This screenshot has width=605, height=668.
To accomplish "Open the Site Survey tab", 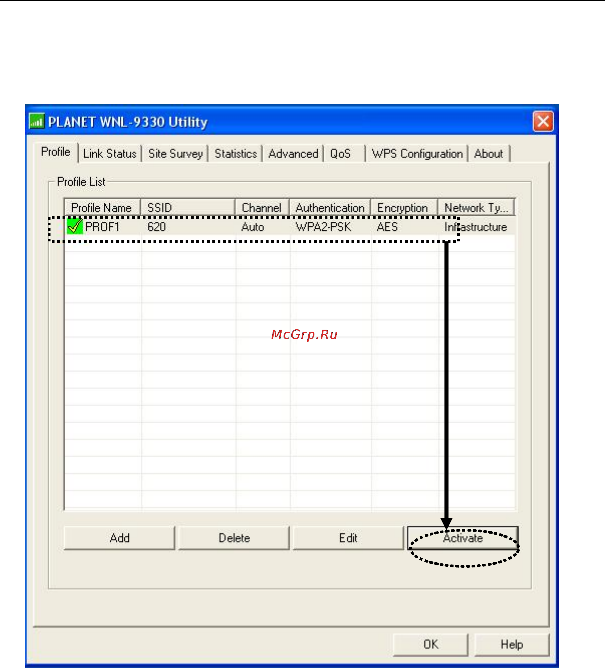I will pyautogui.click(x=176, y=154).
